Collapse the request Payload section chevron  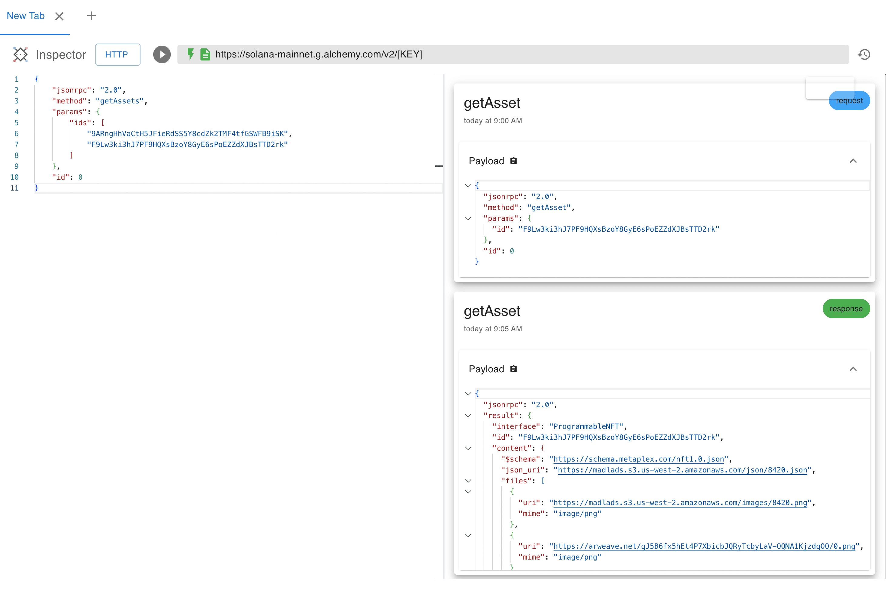point(853,161)
